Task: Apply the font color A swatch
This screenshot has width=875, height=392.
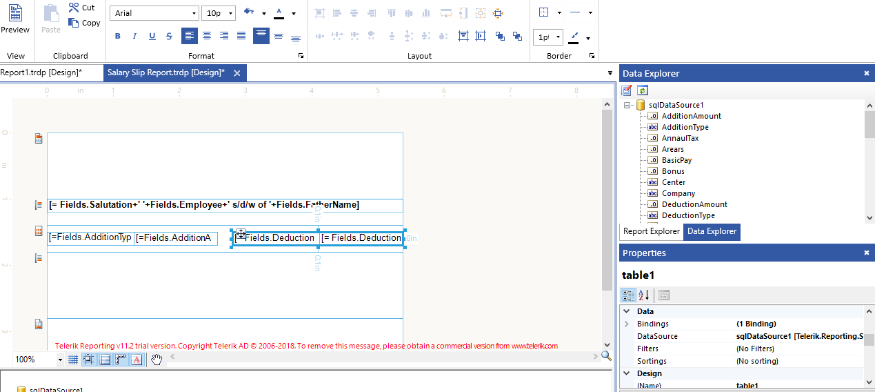Action: pyautogui.click(x=279, y=12)
